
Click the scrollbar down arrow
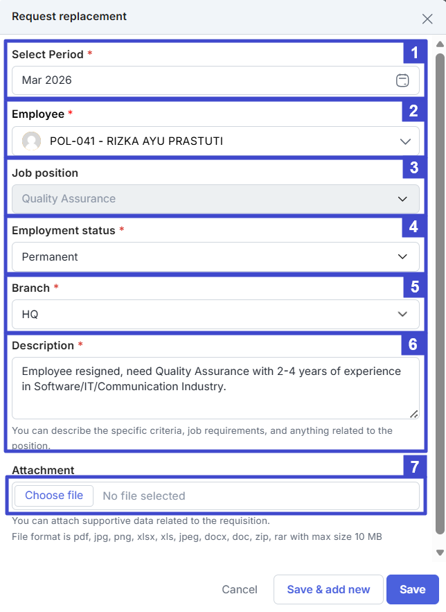(x=440, y=552)
